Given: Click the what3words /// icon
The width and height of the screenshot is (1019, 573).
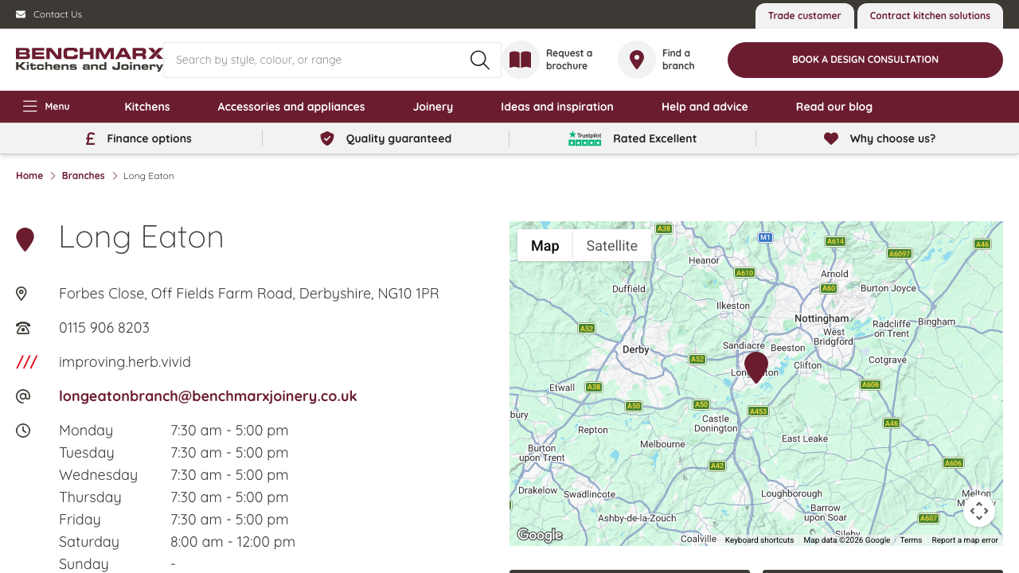Looking at the screenshot, I should click(x=26, y=362).
